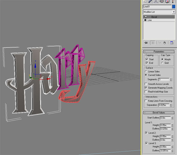Viewport: 177px width, 155px height.
Task: Click the Level 1 Height spinner
Action: click(172, 125)
